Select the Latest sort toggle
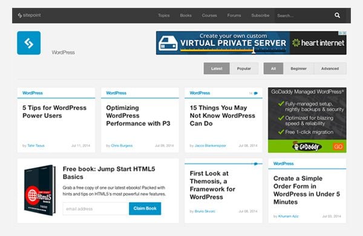Viewport: 363px width, 236px height. click(x=217, y=68)
